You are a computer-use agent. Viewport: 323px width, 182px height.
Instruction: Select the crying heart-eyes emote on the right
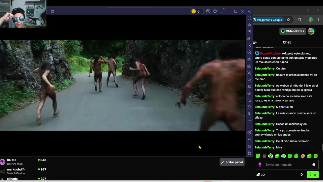pyautogui.click(x=316, y=156)
